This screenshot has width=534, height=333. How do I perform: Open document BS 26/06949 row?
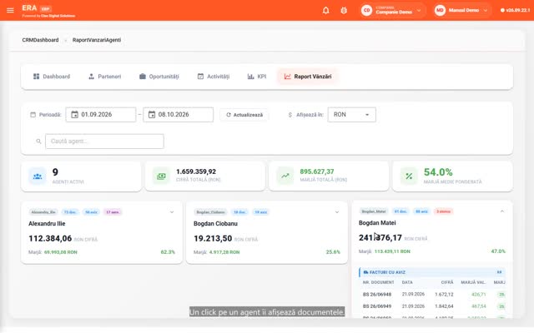(432, 306)
